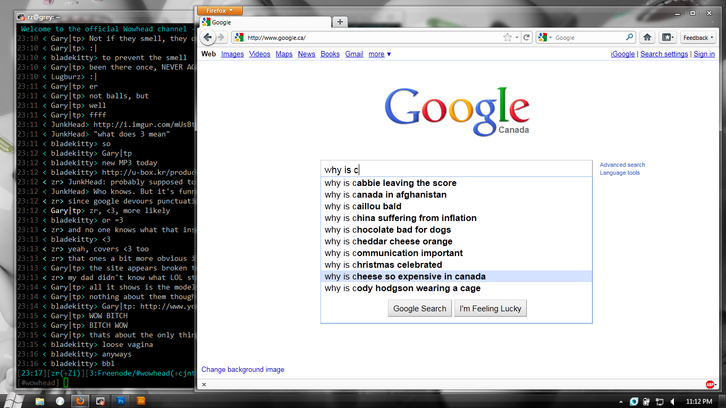This screenshot has width=726, height=408.
Task: Click the iGoogle link
Action: tap(623, 54)
